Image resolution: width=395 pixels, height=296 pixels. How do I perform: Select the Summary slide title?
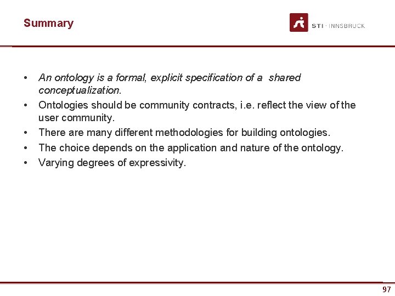tap(48, 23)
